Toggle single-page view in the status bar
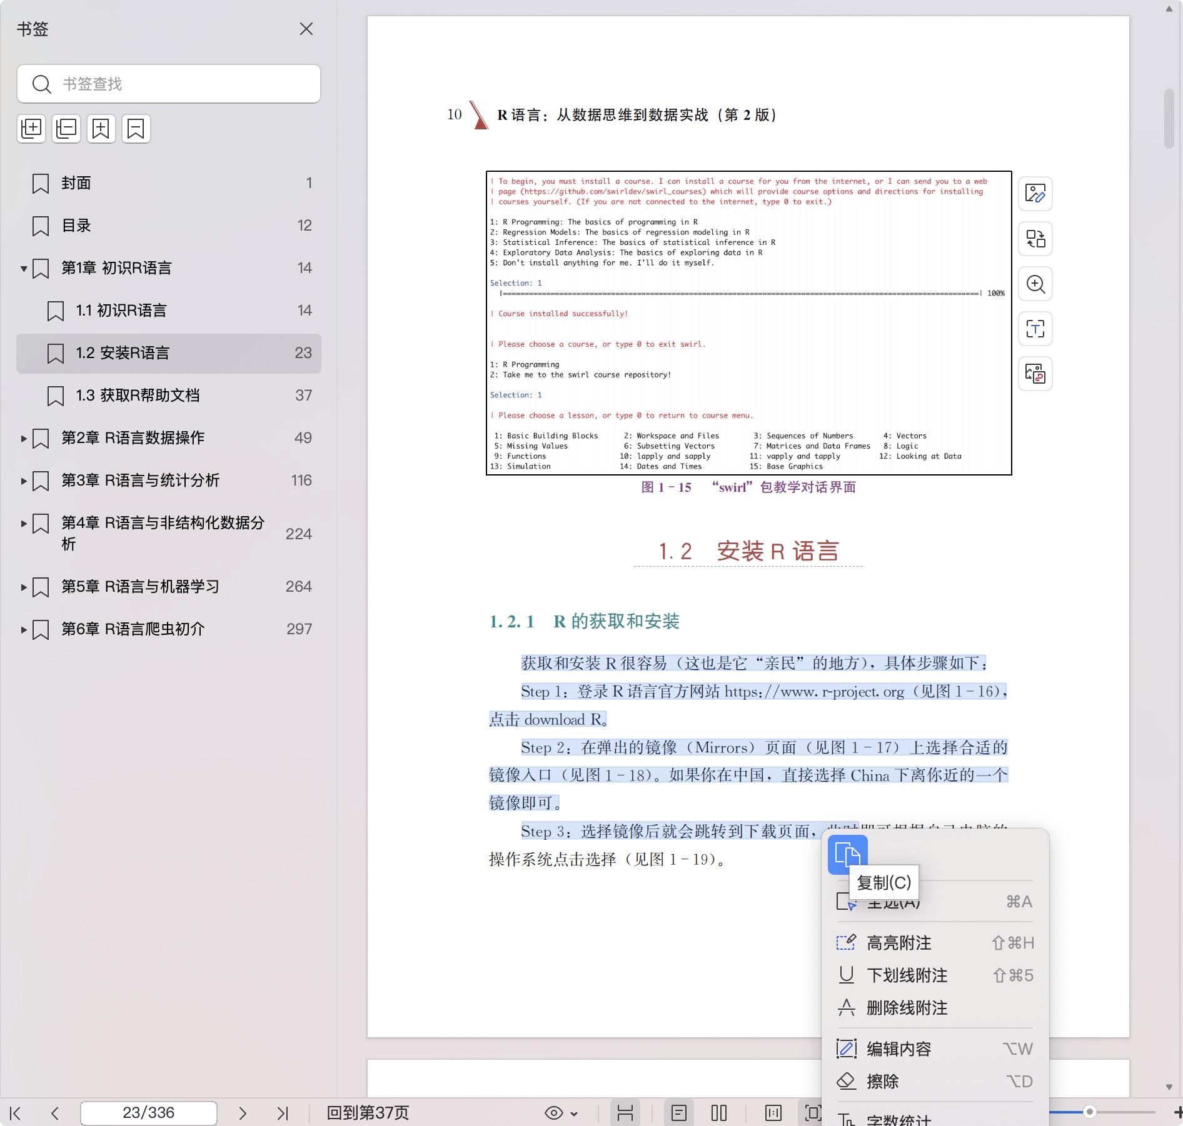Screen dimensions: 1183x1126 click(x=679, y=1113)
